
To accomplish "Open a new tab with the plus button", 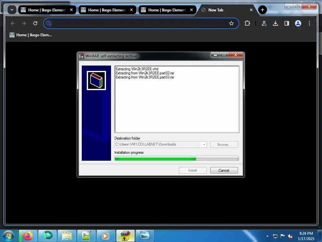I will pos(263,10).
